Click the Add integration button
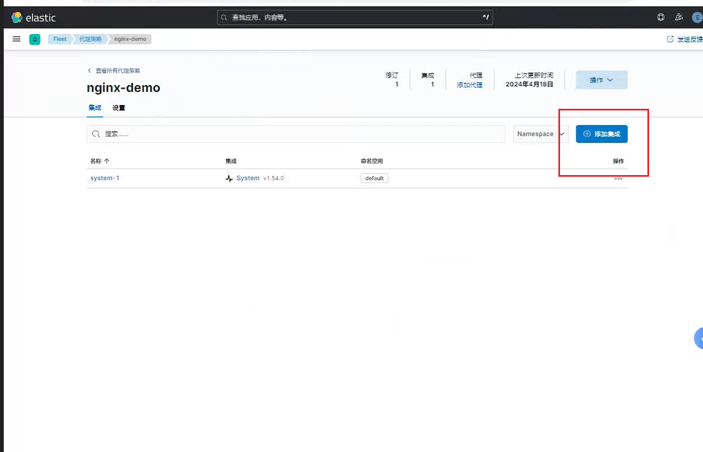Viewport: 703px width, 452px height. [x=602, y=134]
